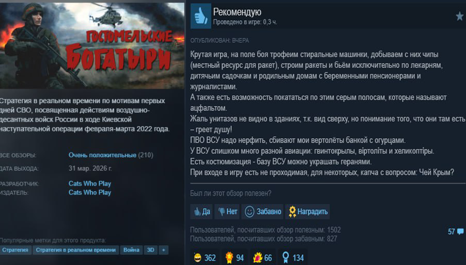466x265 pixels.
Task: Click the thumbs-up Рекомендую icon
Action: pyautogui.click(x=200, y=16)
